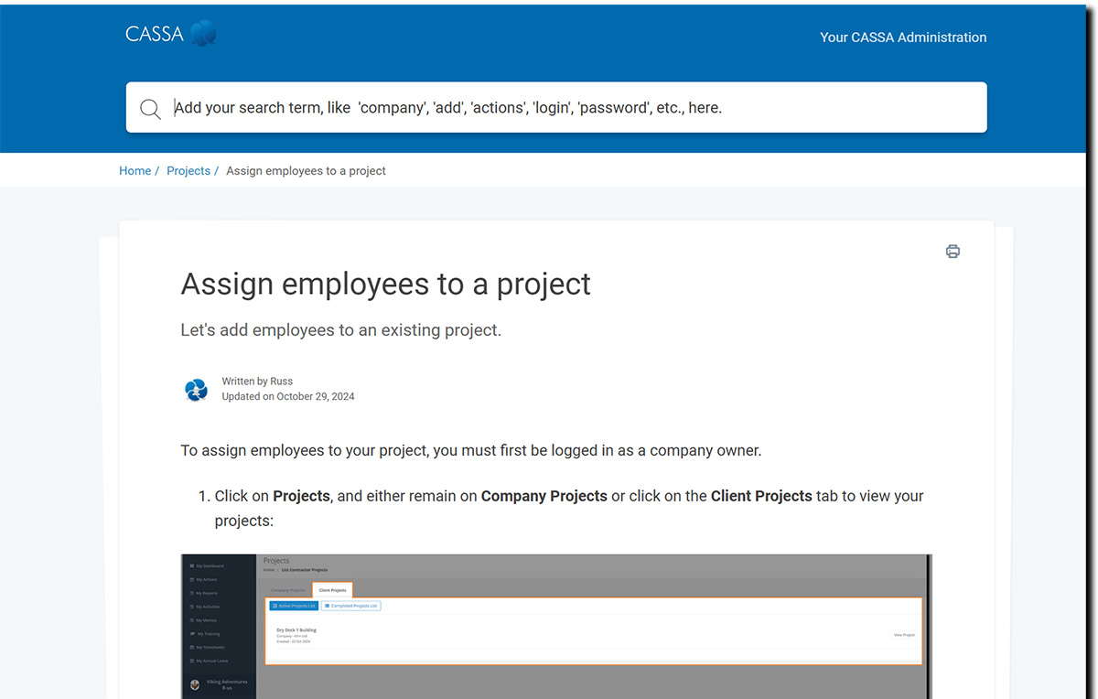This screenshot has height=699, width=1098.
Task: Focus the search term input field
Action: click(x=556, y=107)
